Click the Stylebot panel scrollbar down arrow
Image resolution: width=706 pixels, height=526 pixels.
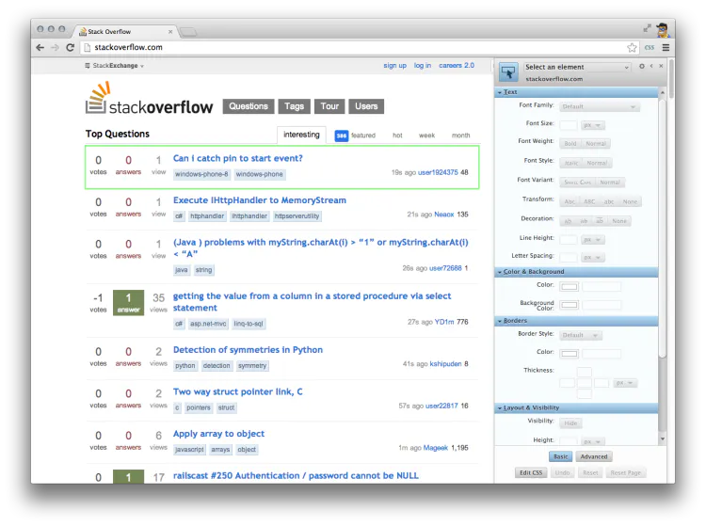(x=662, y=438)
